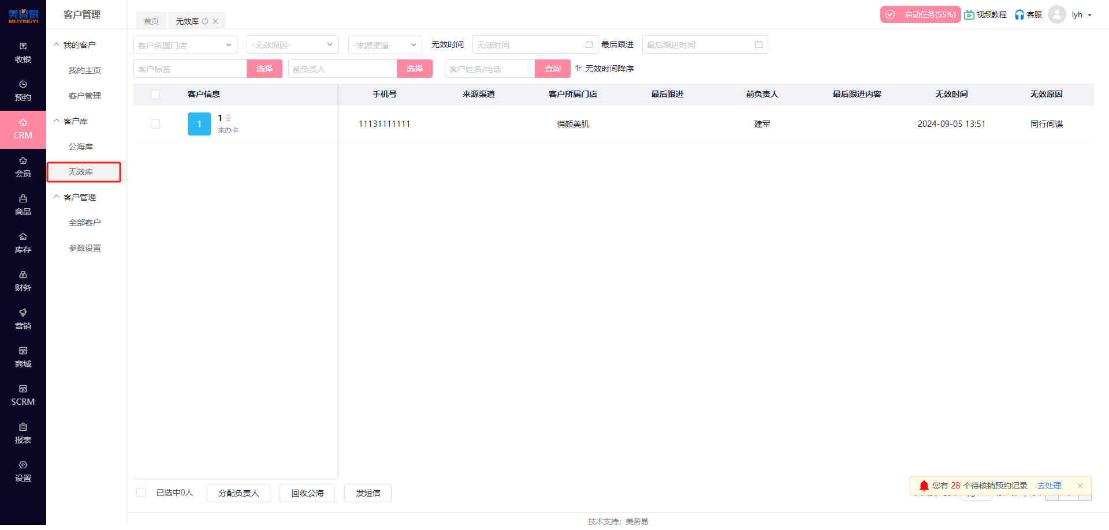Click the 客户姓名/电话 input field
The image size is (1109, 530).
[x=490, y=68]
